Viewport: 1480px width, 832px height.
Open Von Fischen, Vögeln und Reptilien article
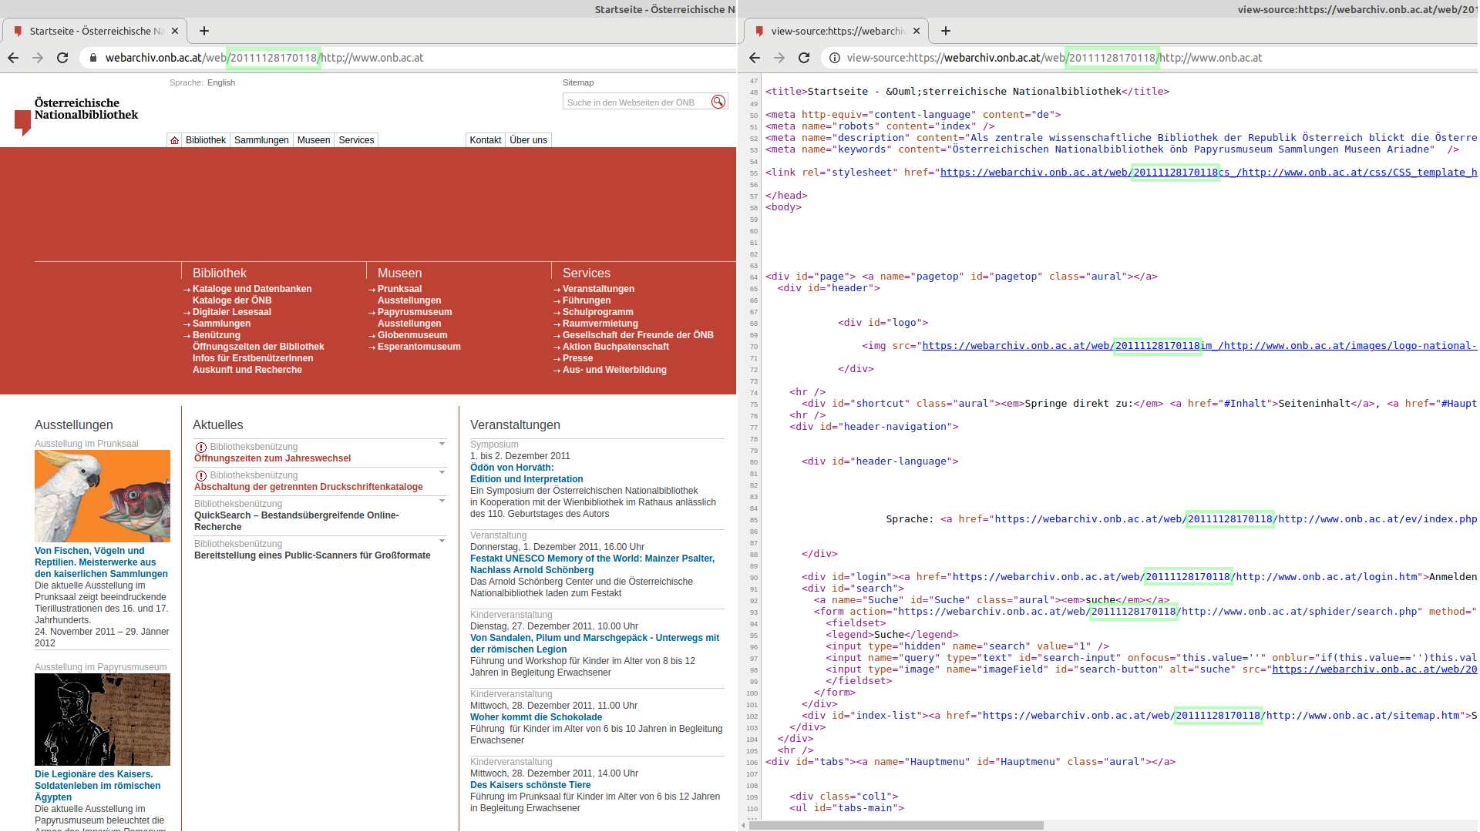[x=101, y=562]
